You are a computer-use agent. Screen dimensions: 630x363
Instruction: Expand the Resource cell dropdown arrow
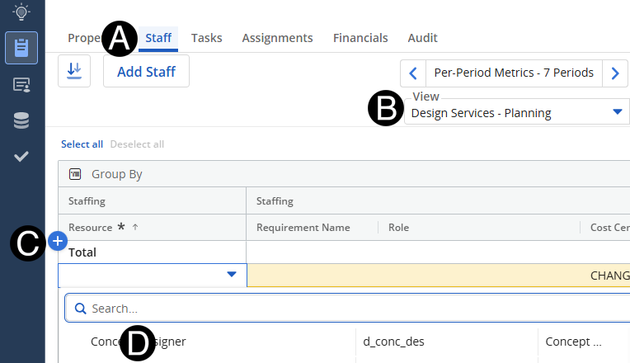tap(232, 275)
